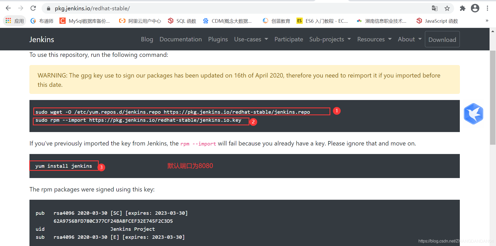Open the ES6 入门教程 bookmark
The width and height of the screenshot is (496, 246).
(322, 21)
